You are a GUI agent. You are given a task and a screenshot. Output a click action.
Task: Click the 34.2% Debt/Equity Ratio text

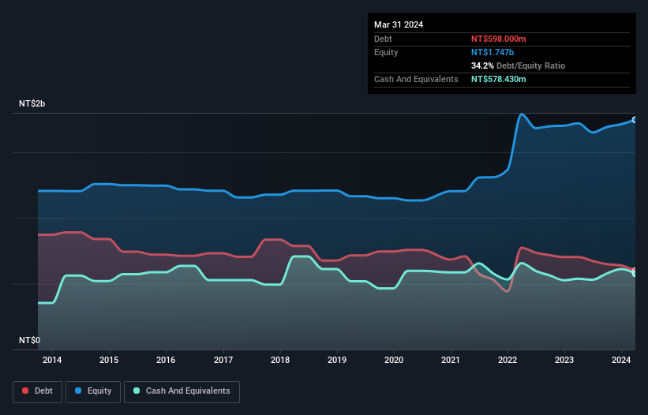click(518, 65)
